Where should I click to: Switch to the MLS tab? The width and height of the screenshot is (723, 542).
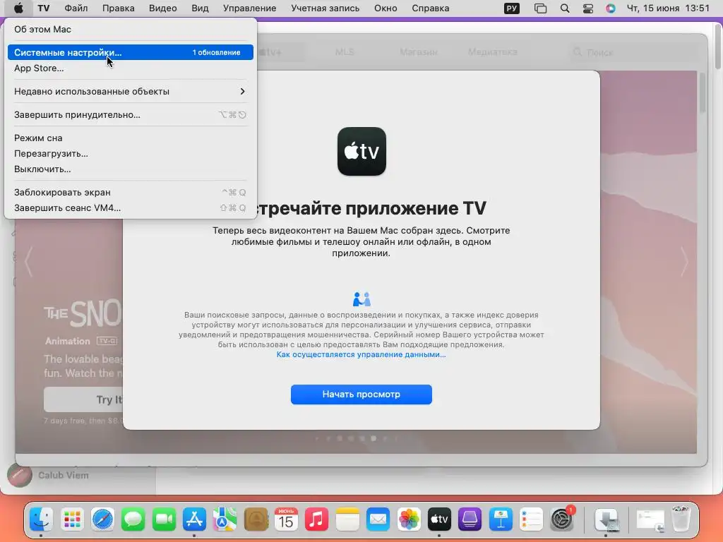(x=345, y=52)
